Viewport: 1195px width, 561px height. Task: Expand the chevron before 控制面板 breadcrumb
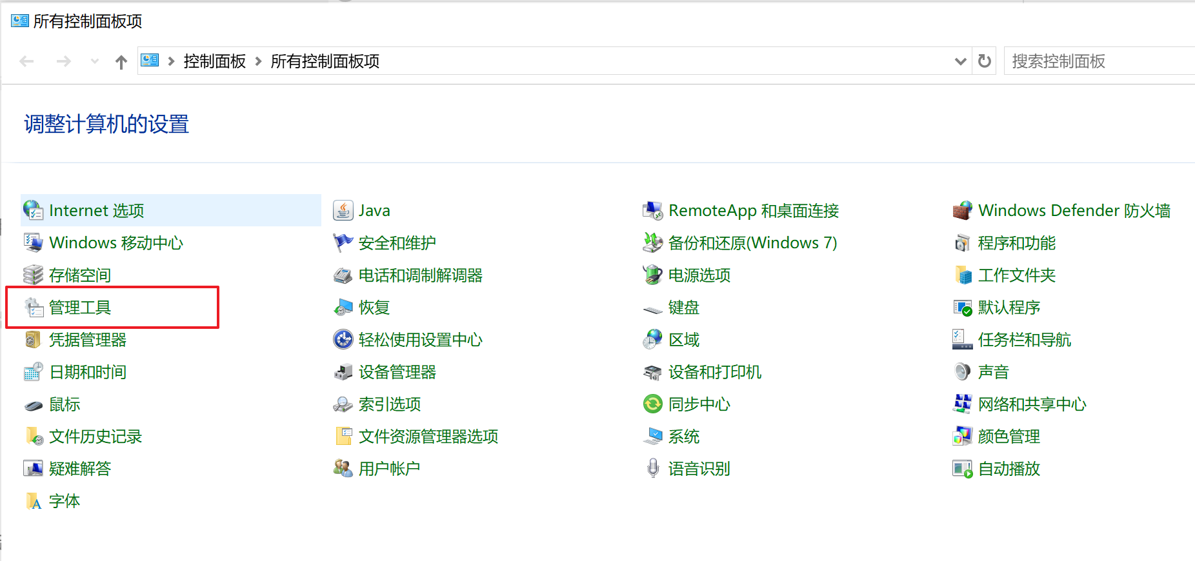tap(171, 61)
